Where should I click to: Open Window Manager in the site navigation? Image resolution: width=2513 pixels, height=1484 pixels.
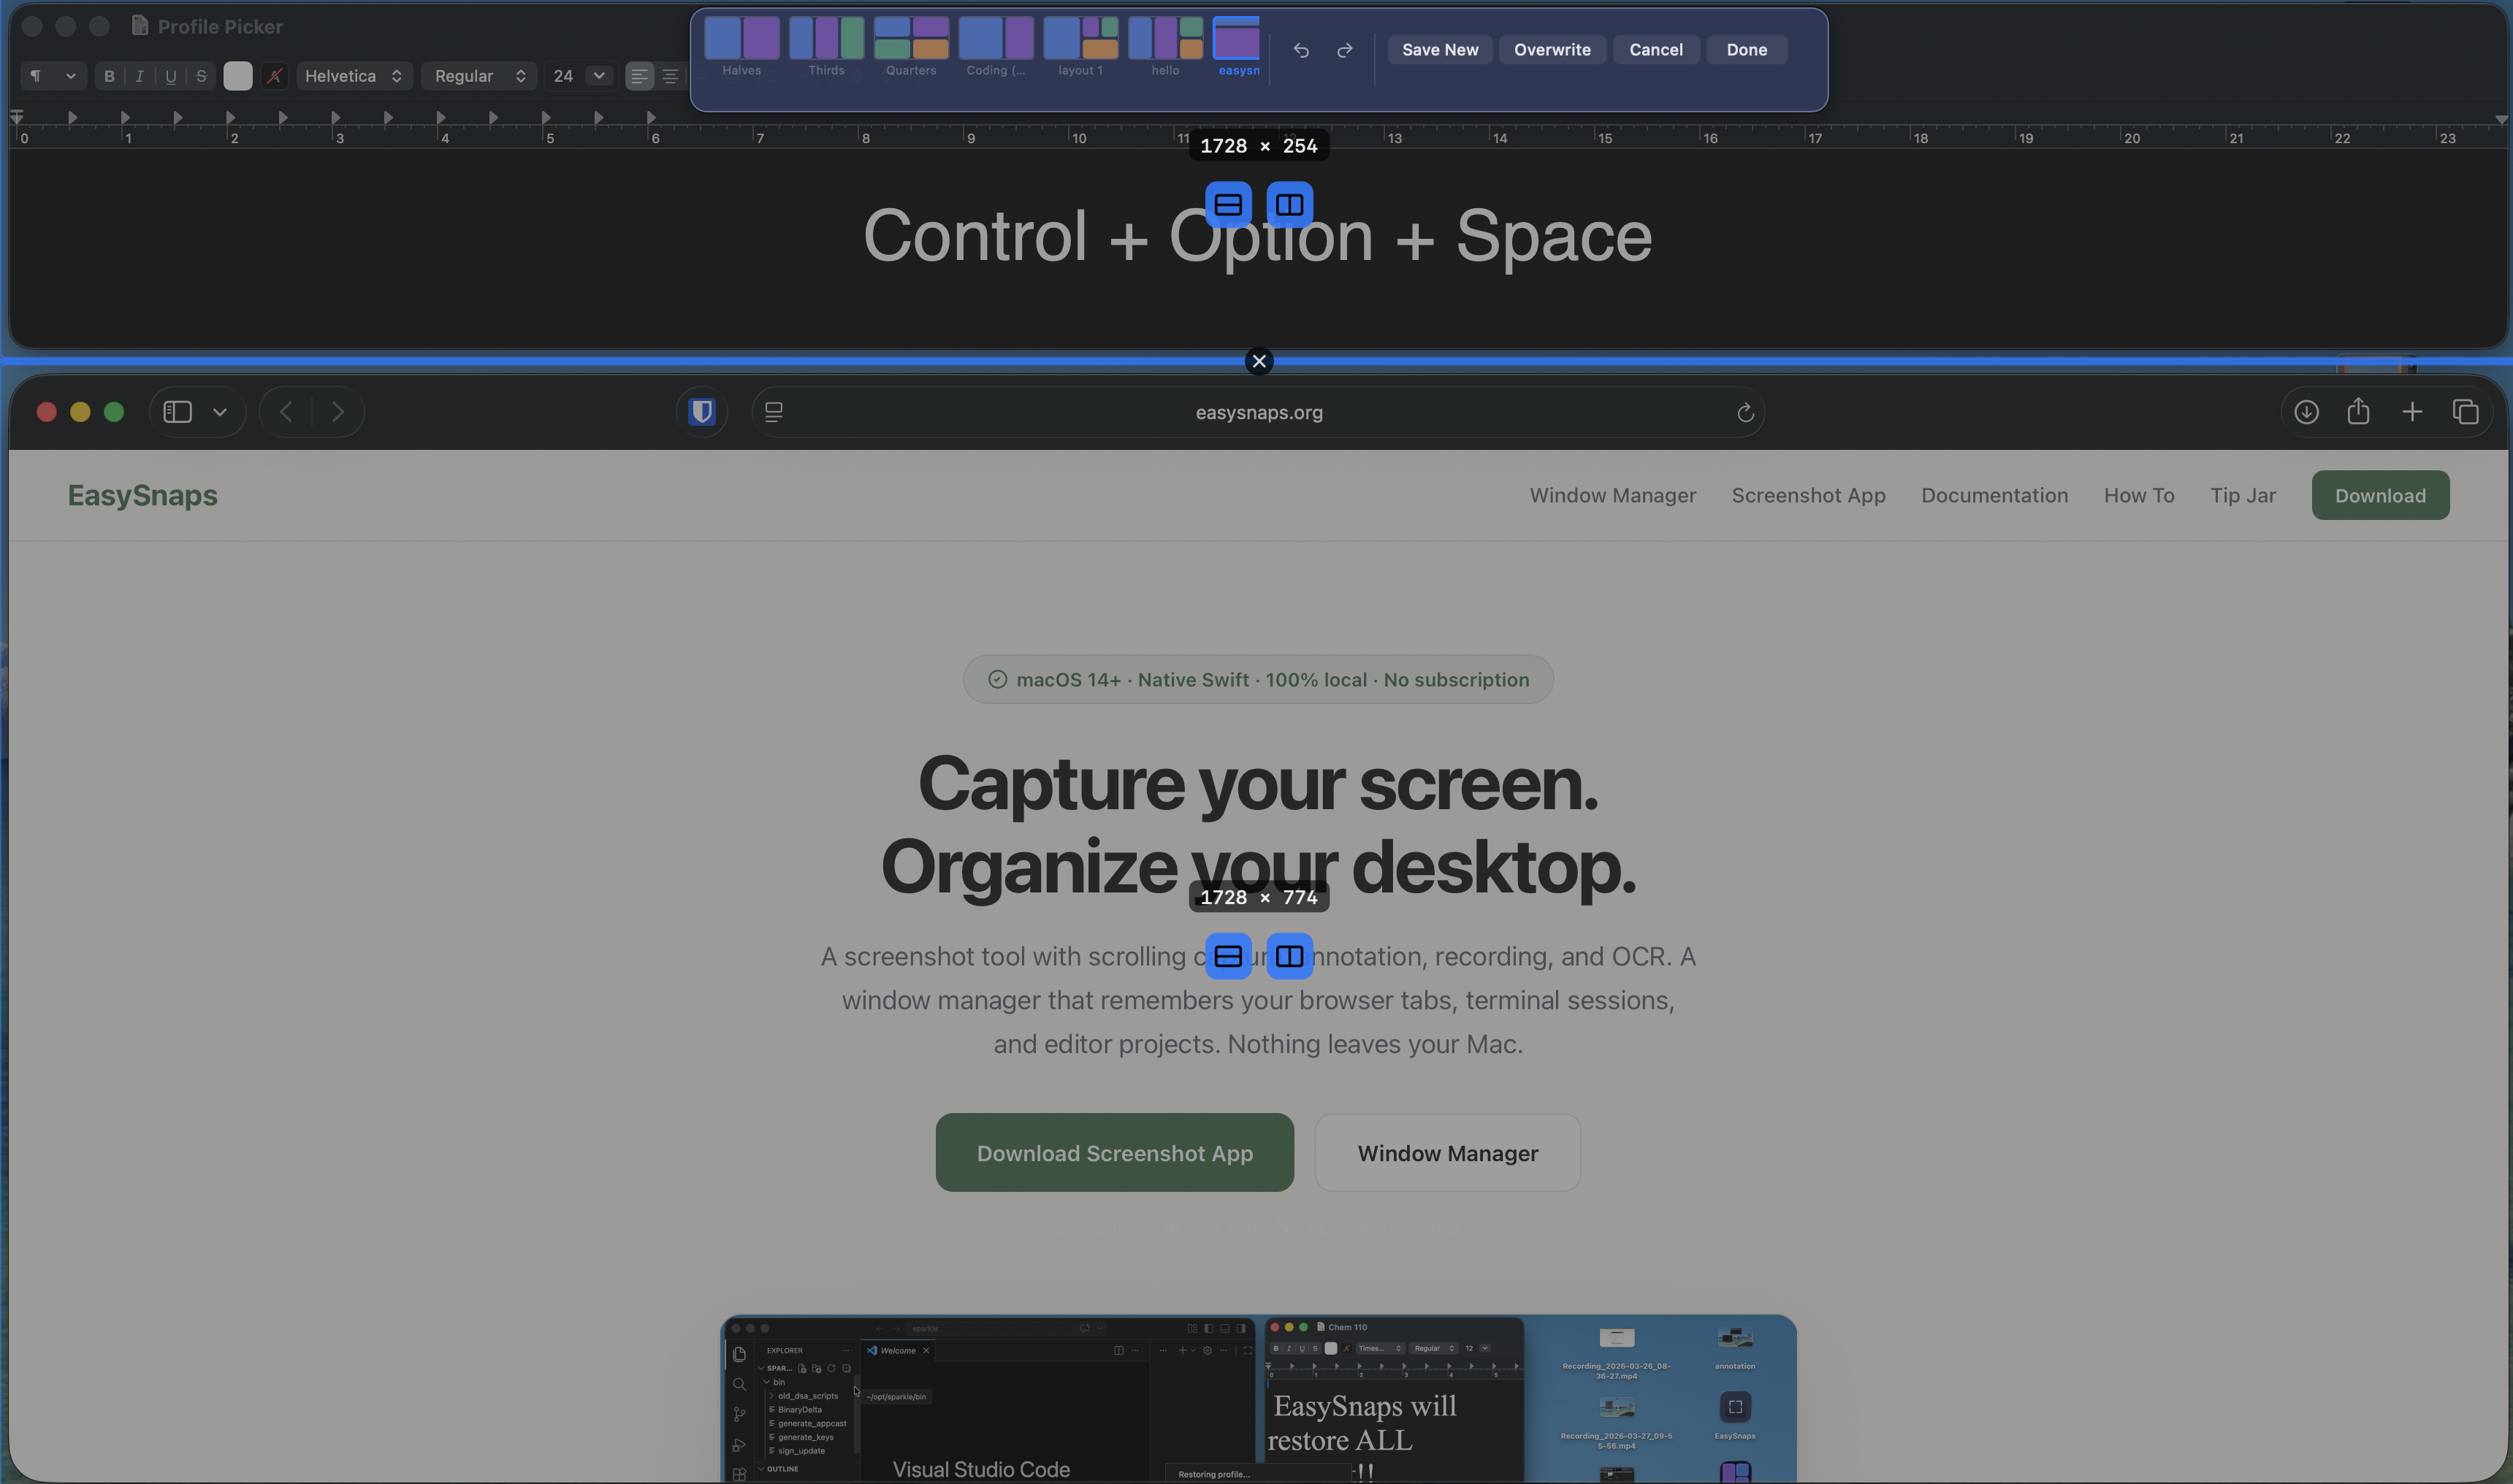pyautogui.click(x=1613, y=495)
